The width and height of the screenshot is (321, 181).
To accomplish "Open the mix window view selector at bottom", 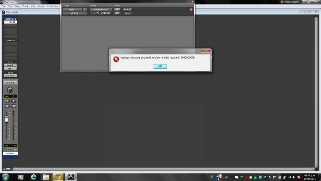I will pyautogui.click(x=9, y=169).
